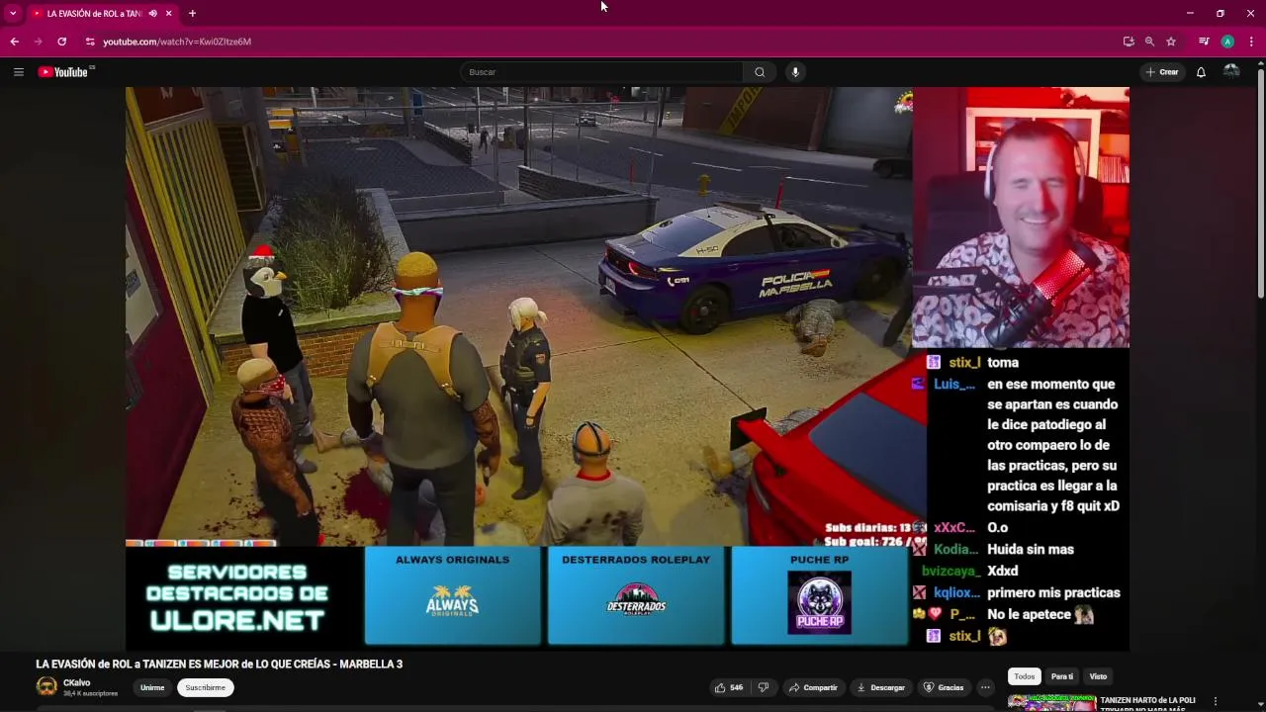View site information icon in address bar
Viewport: 1266px width, 712px height.
[90, 42]
